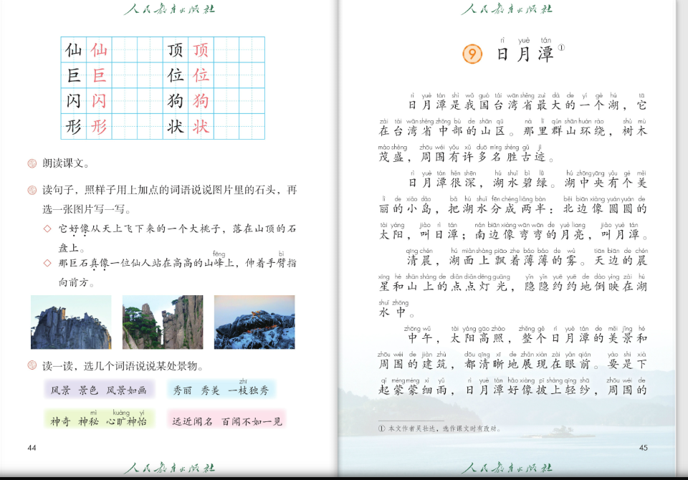Click the sentence 那巨石真像一位仙人站在高高的山峰上

click(x=146, y=263)
